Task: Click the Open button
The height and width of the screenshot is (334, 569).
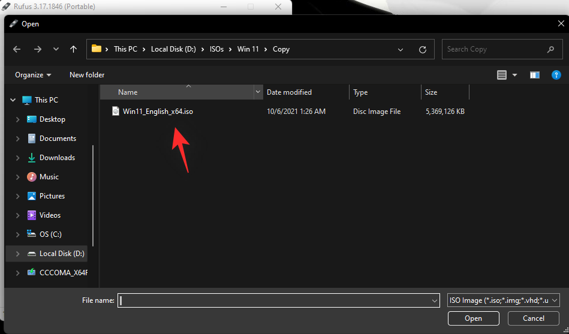Action: [473, 318]
